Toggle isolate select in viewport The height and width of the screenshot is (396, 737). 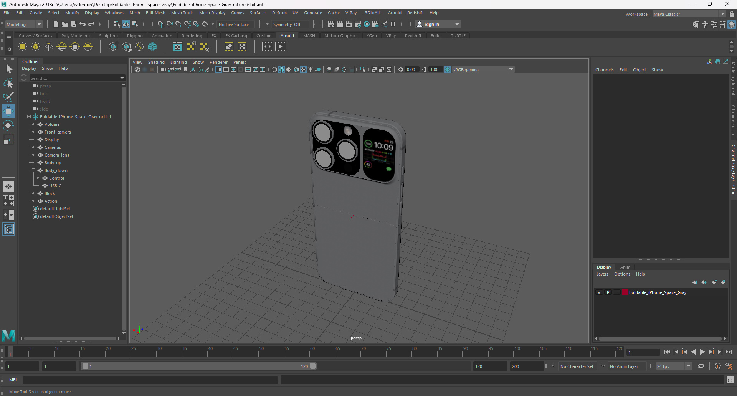363,69
